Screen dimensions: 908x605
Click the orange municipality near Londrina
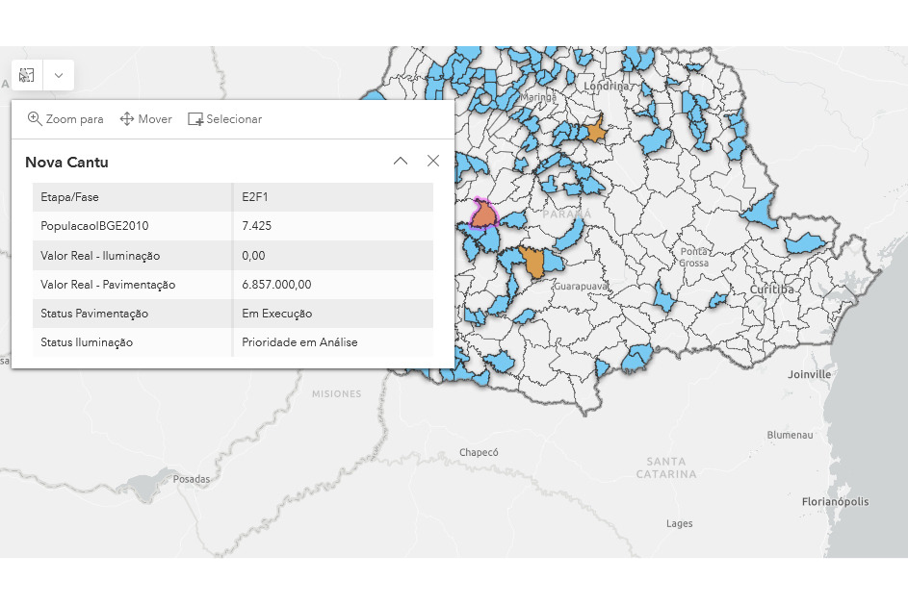[x=594, y=131]
